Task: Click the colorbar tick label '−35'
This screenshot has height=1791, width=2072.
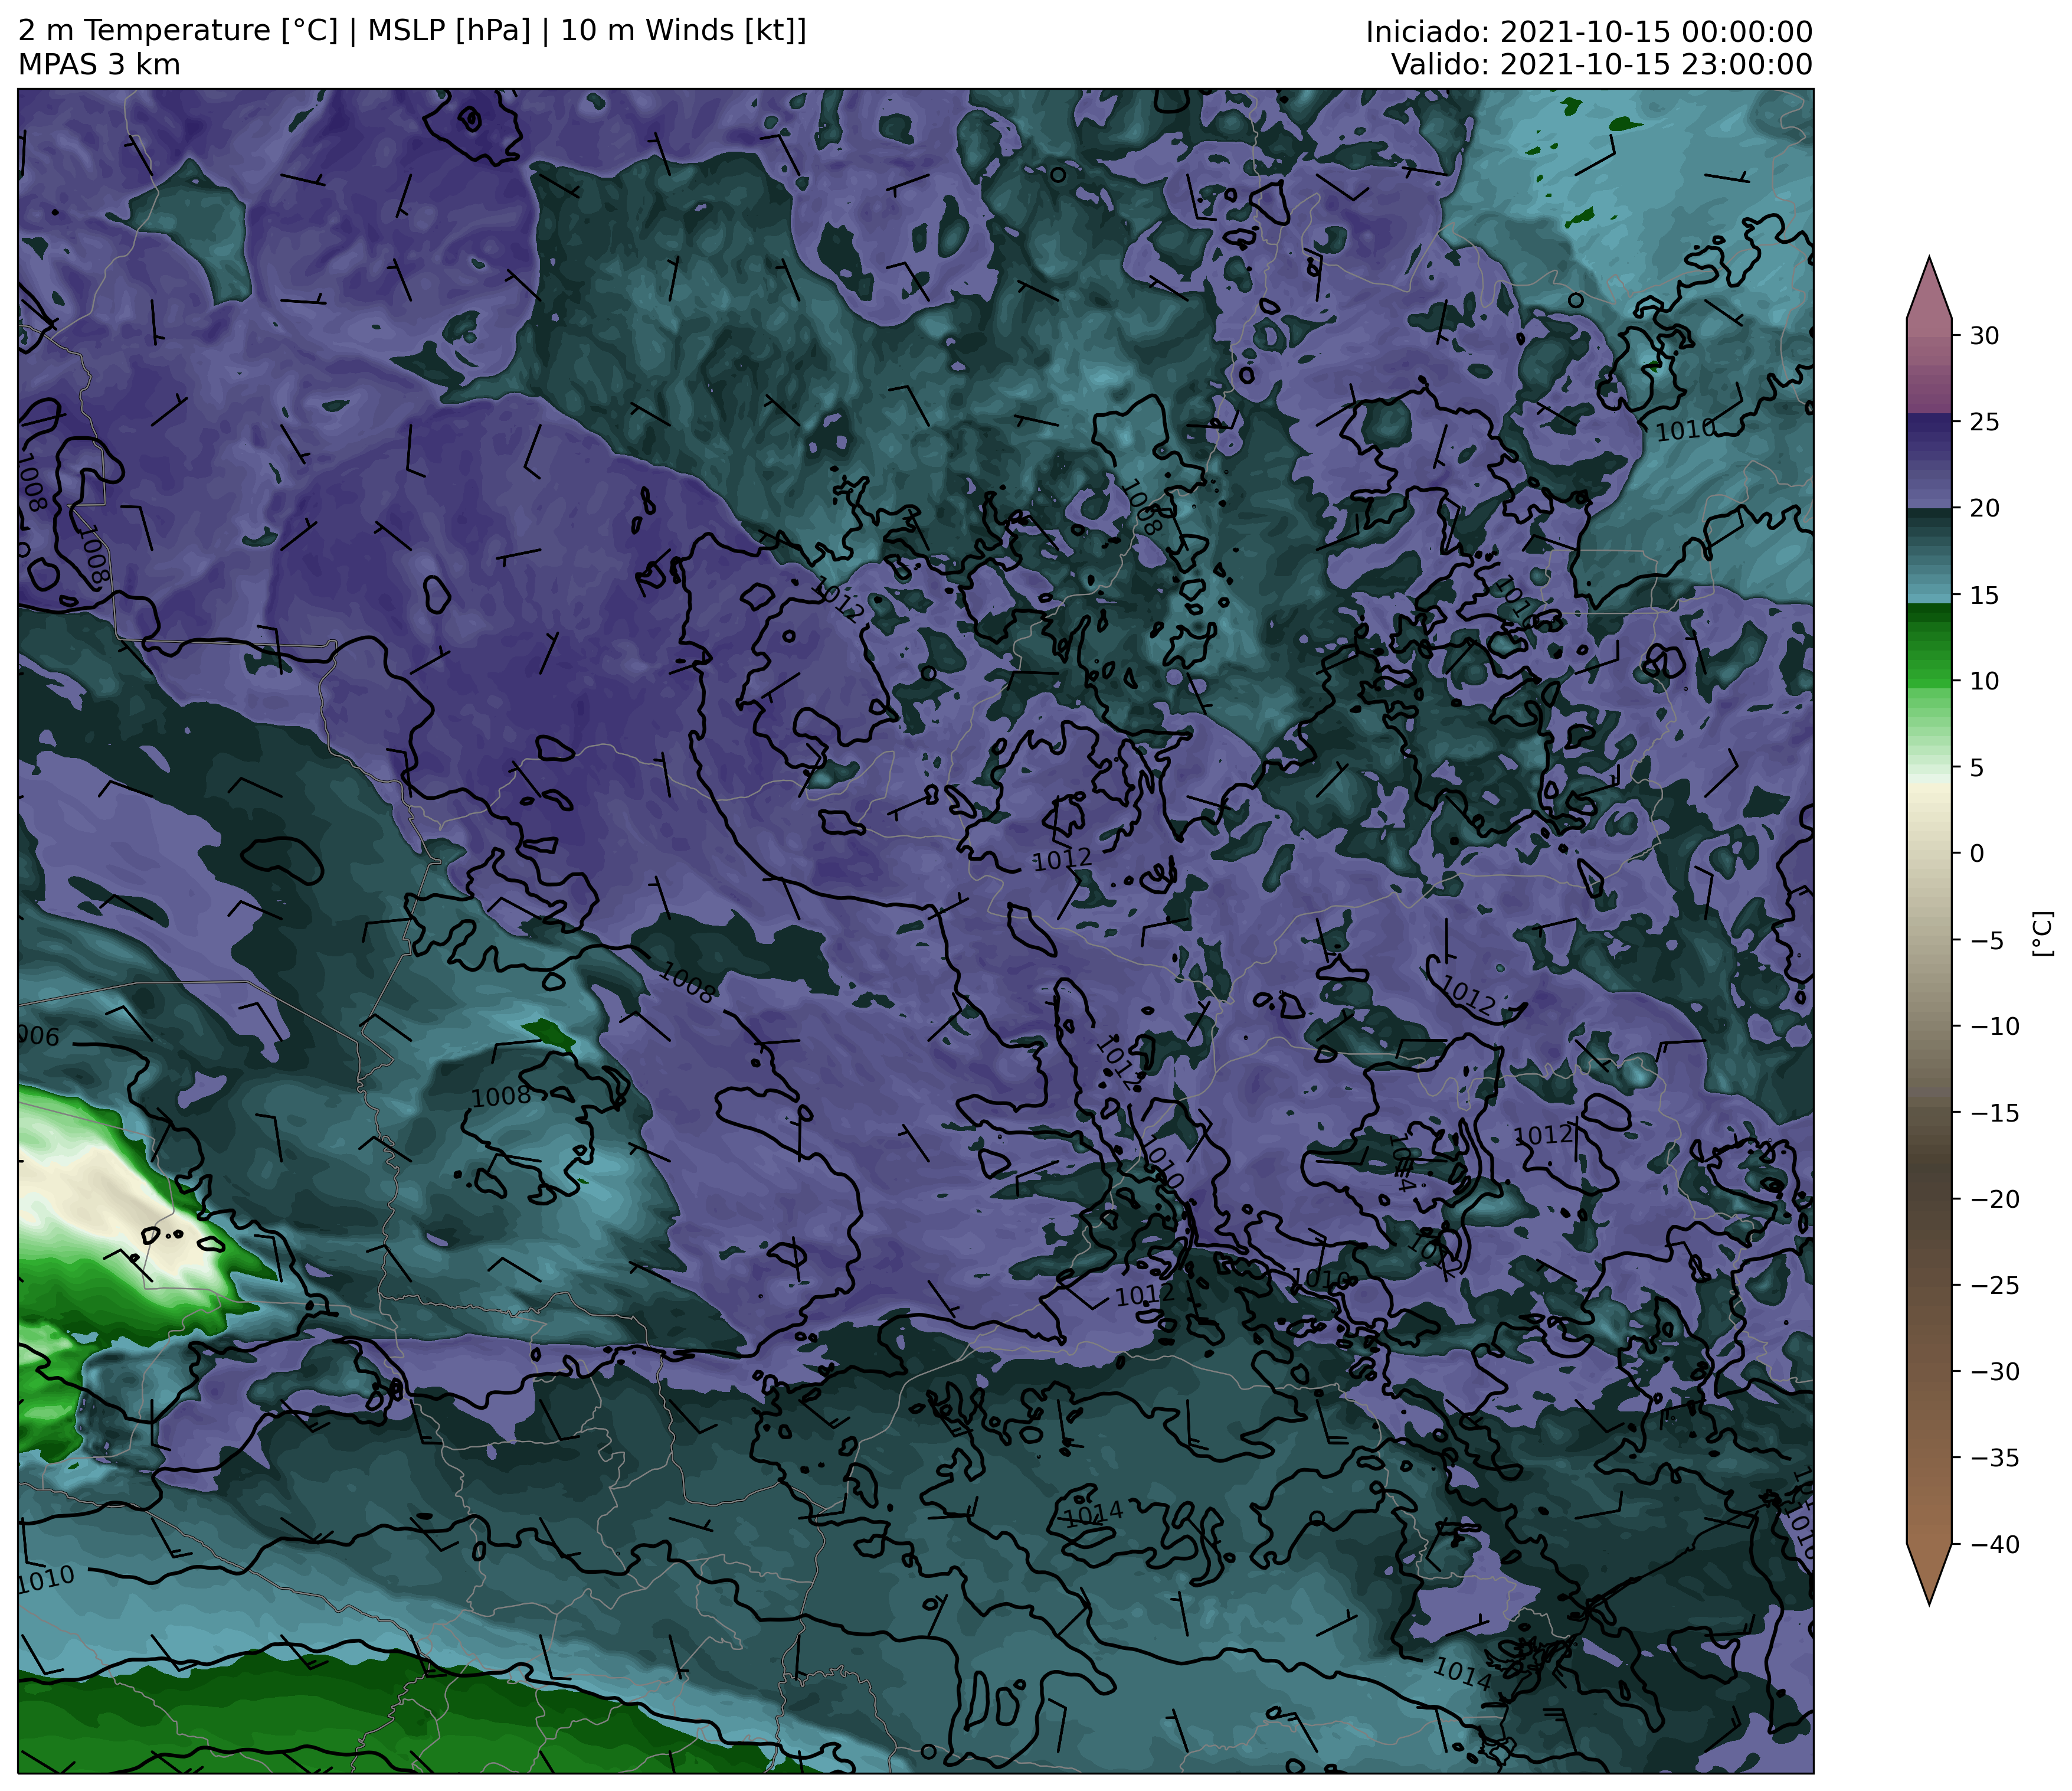Action: click(1994, 1458)
